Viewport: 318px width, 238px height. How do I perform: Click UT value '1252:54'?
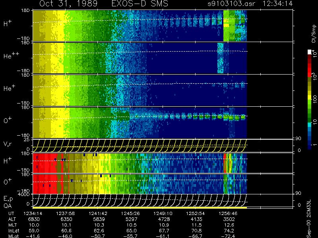pyautogui.click(x=196, y=213)
